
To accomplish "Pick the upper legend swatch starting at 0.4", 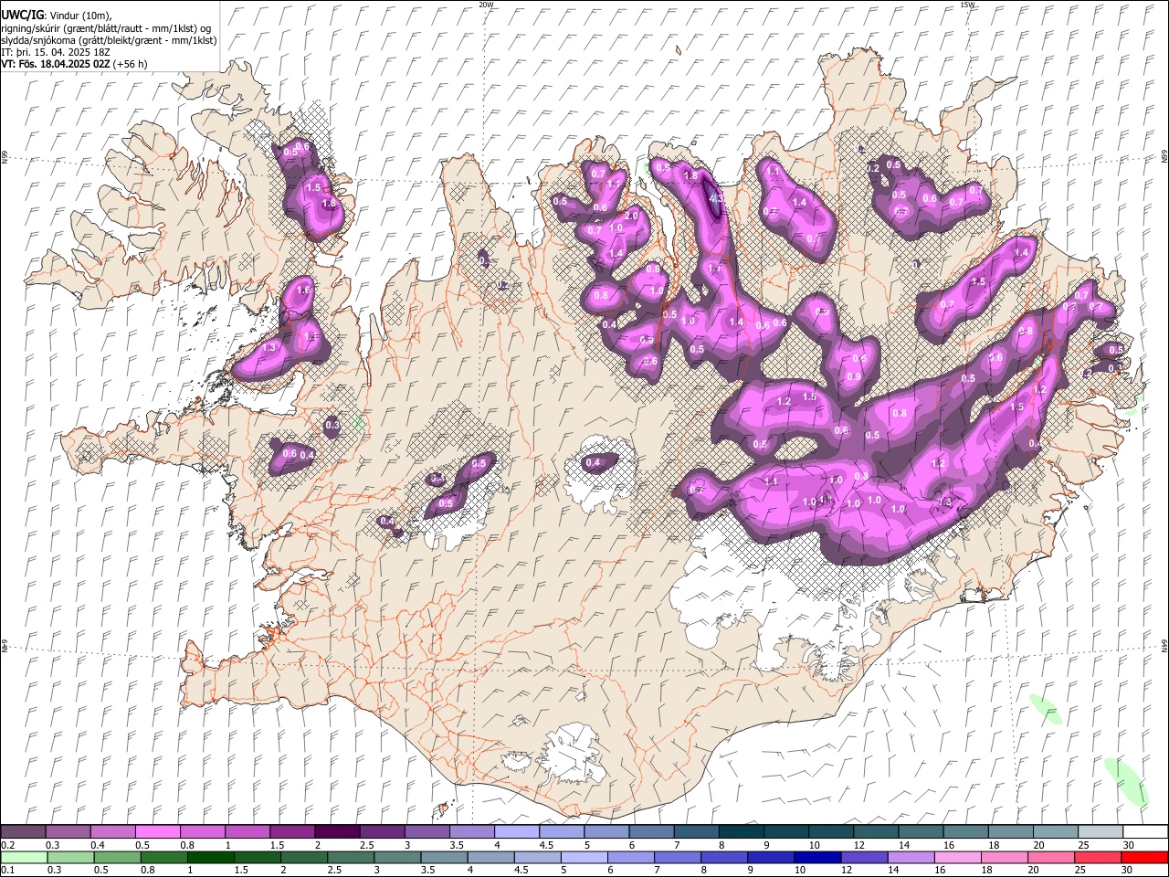I will click(x=113, y=832).
